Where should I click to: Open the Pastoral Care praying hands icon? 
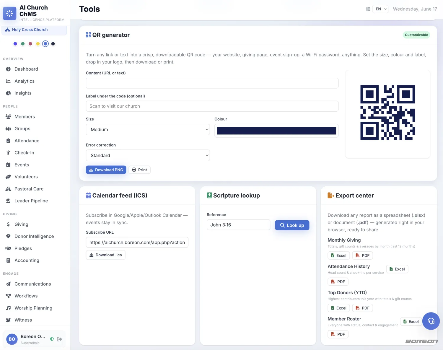(8, 189)
